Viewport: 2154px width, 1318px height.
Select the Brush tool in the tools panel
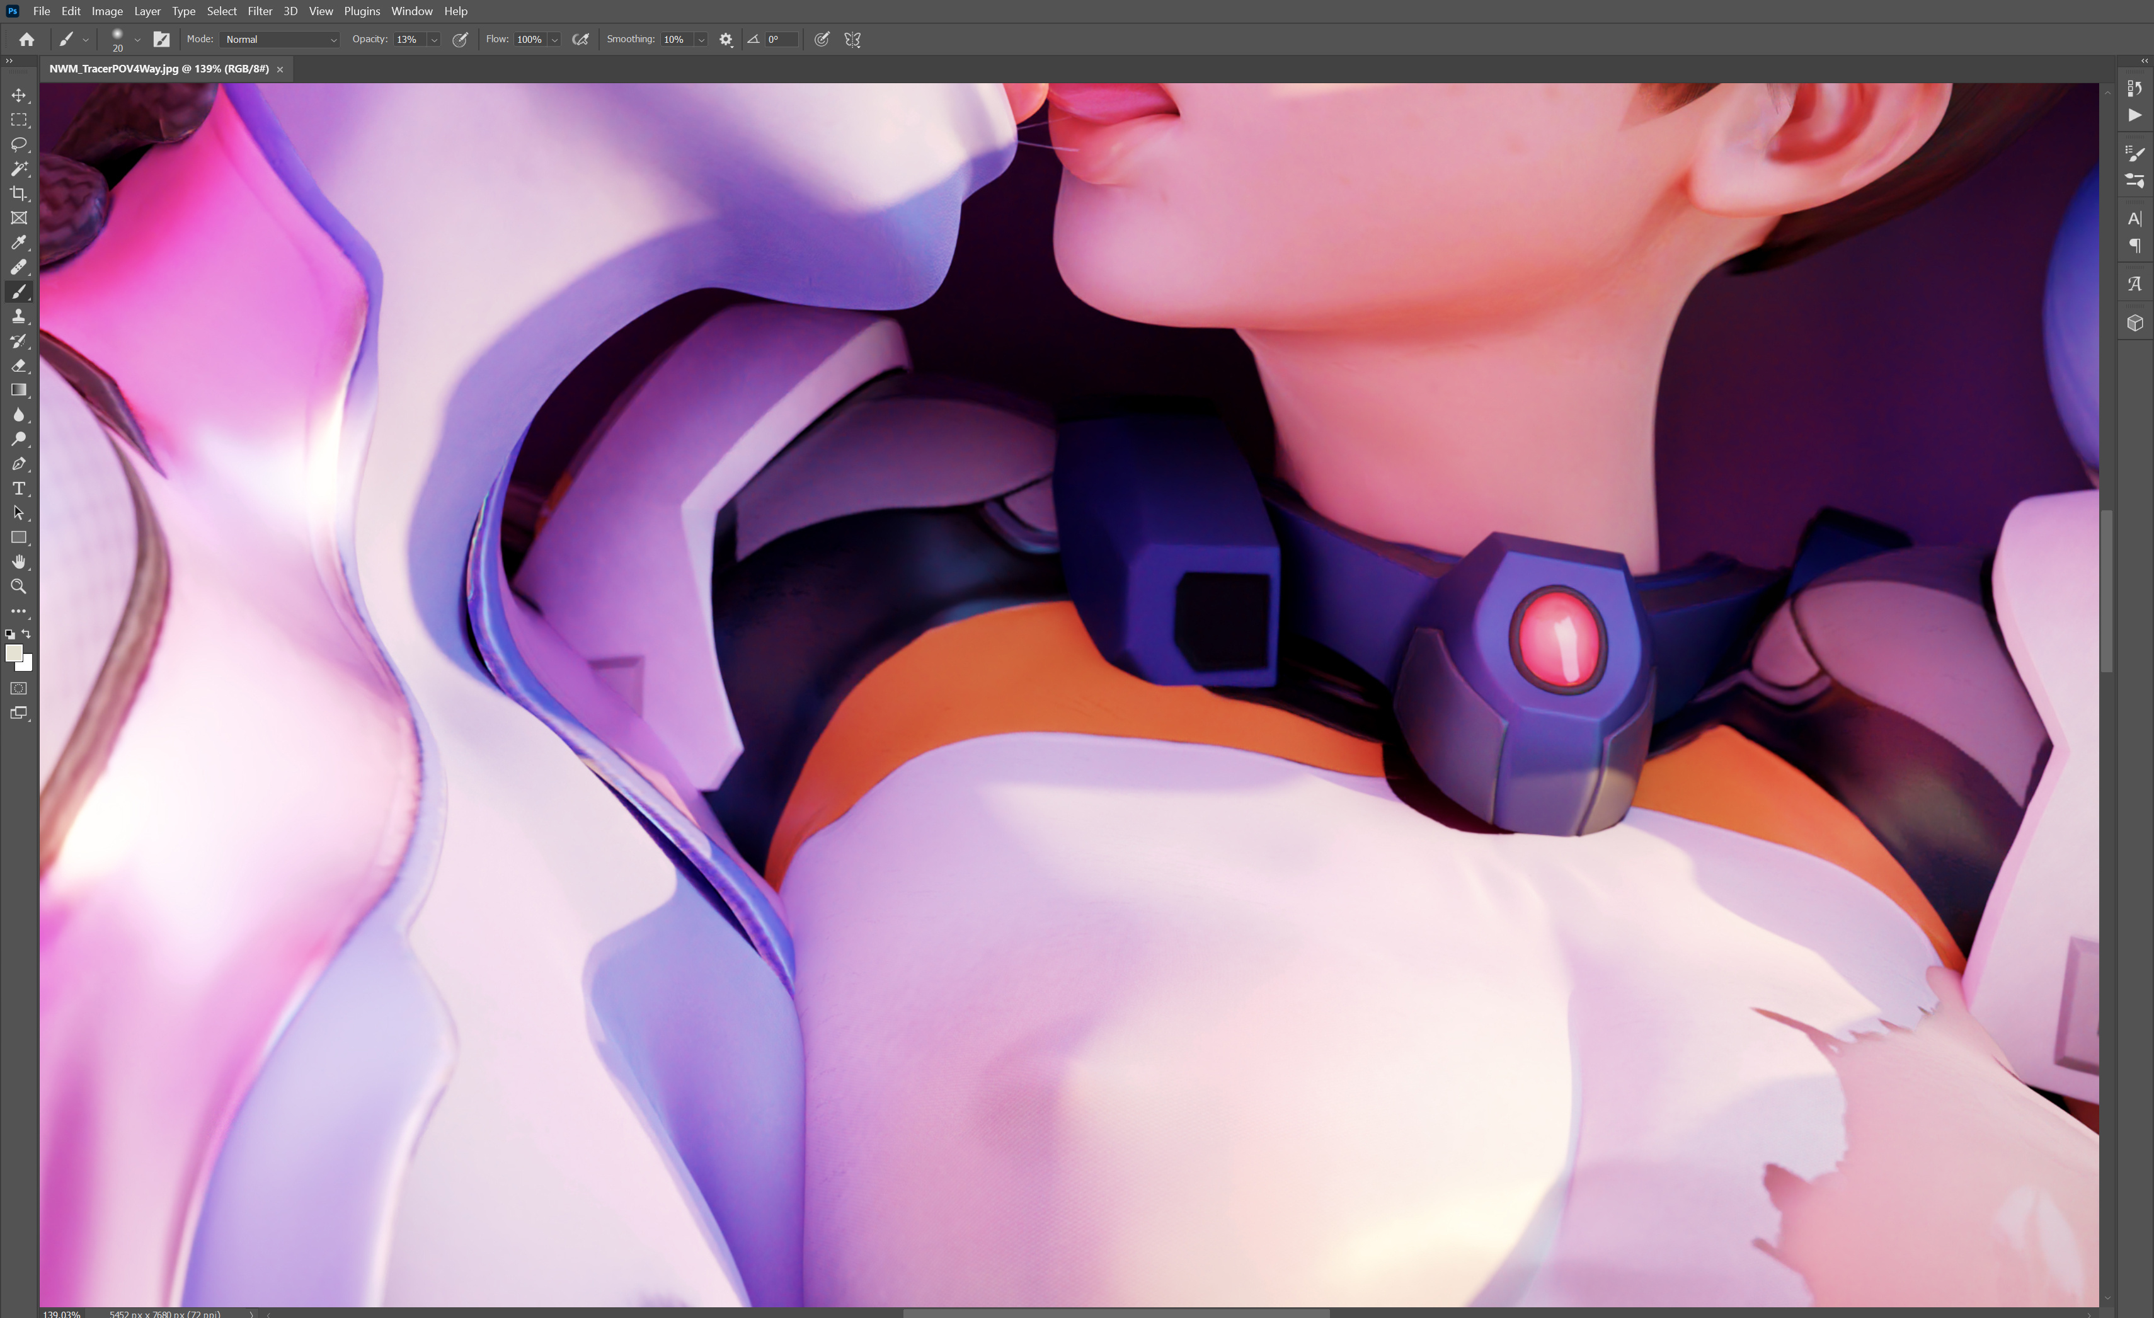point(18,292)
